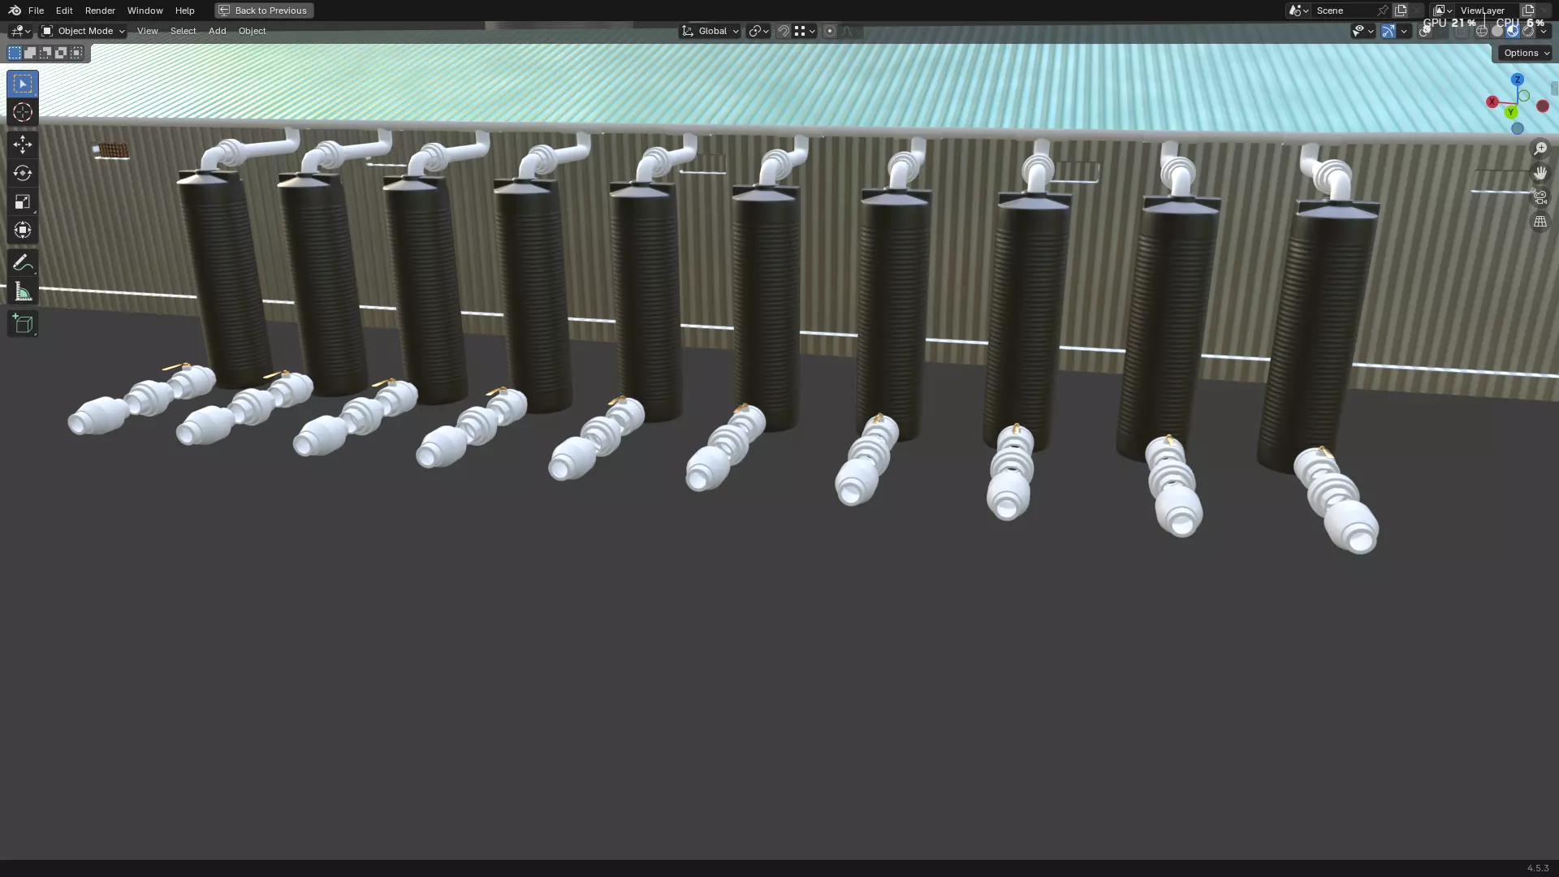The image size is (1559, 877).
Task: Open the Help menu
Action: click(x=184, y=11)
